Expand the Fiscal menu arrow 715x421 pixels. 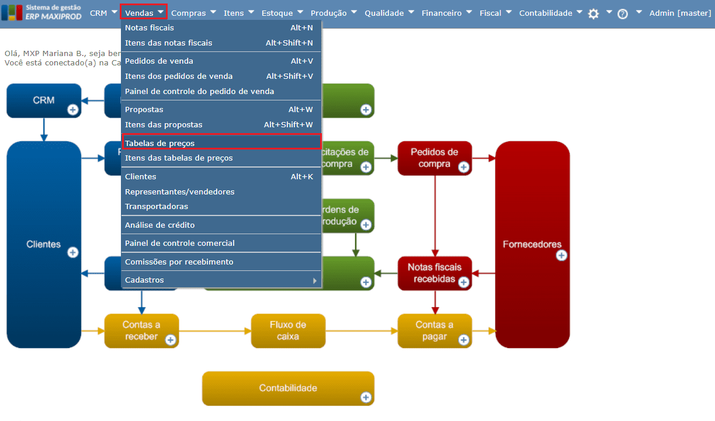pos(508,12)
